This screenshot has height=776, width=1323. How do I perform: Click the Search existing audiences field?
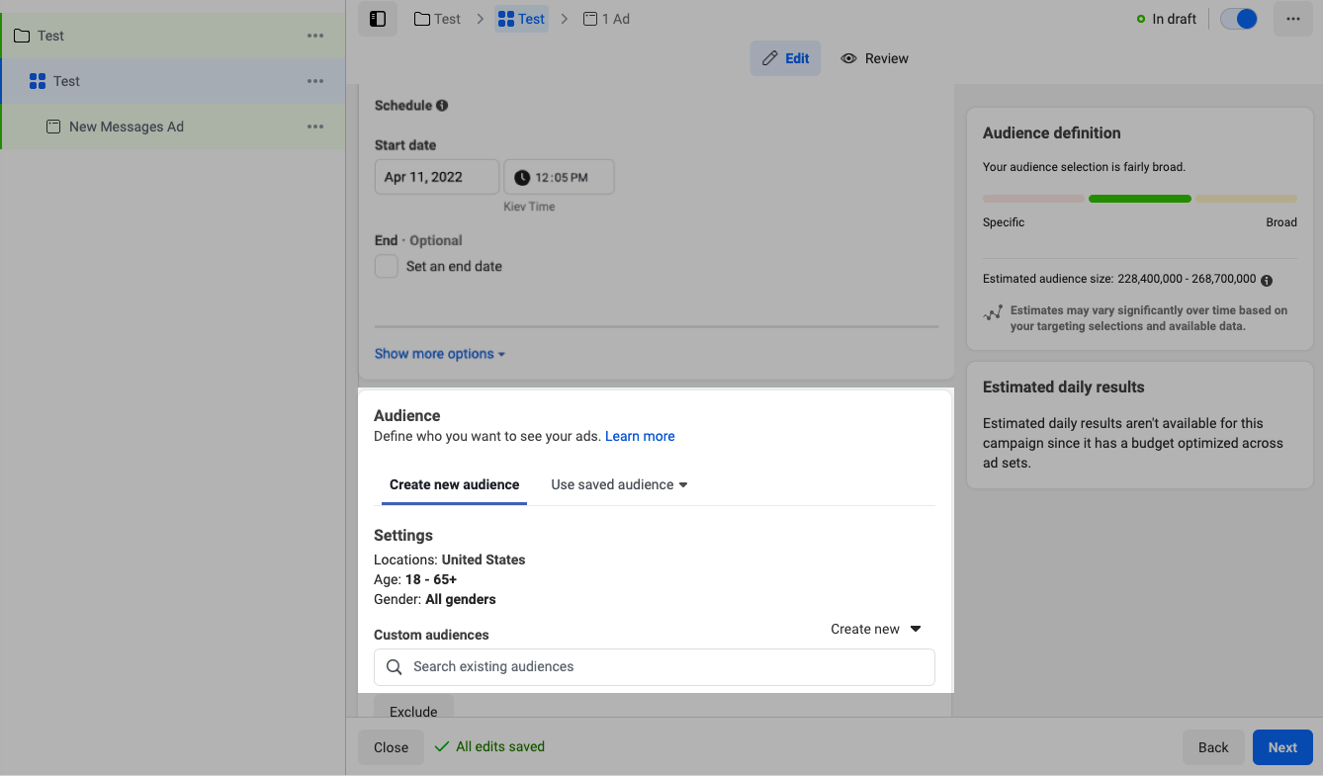pos(654,666)
